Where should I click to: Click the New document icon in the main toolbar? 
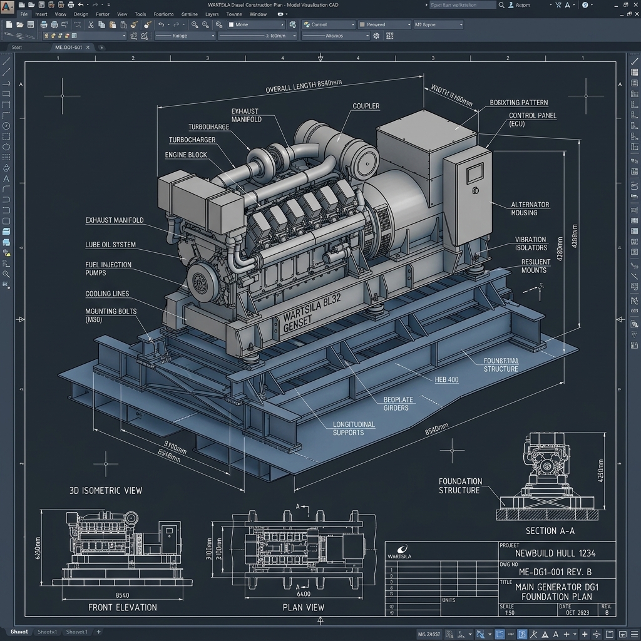[x=9, y=24]
